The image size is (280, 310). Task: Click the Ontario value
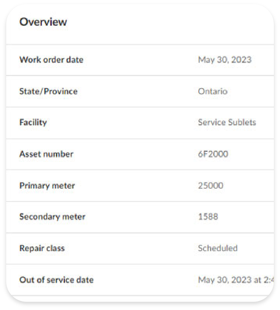click(x=213, y=91)
